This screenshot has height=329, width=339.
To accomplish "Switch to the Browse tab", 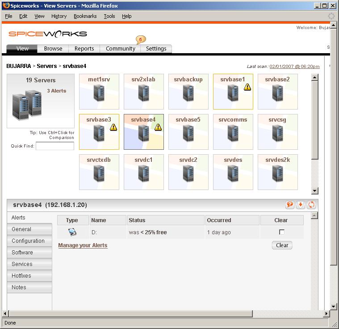I will [53, 49].
